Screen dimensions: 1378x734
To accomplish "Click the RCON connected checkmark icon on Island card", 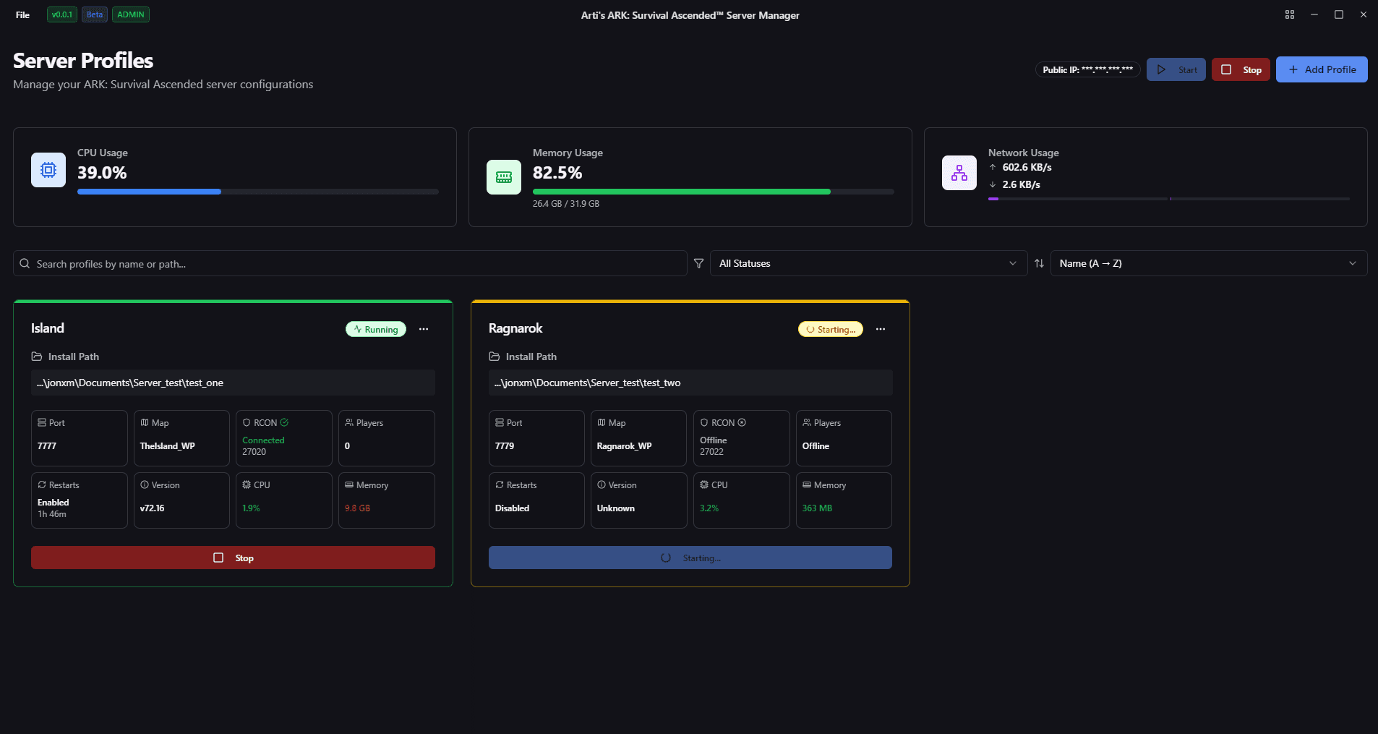I will pyautogui.click(x=284, y=422).
